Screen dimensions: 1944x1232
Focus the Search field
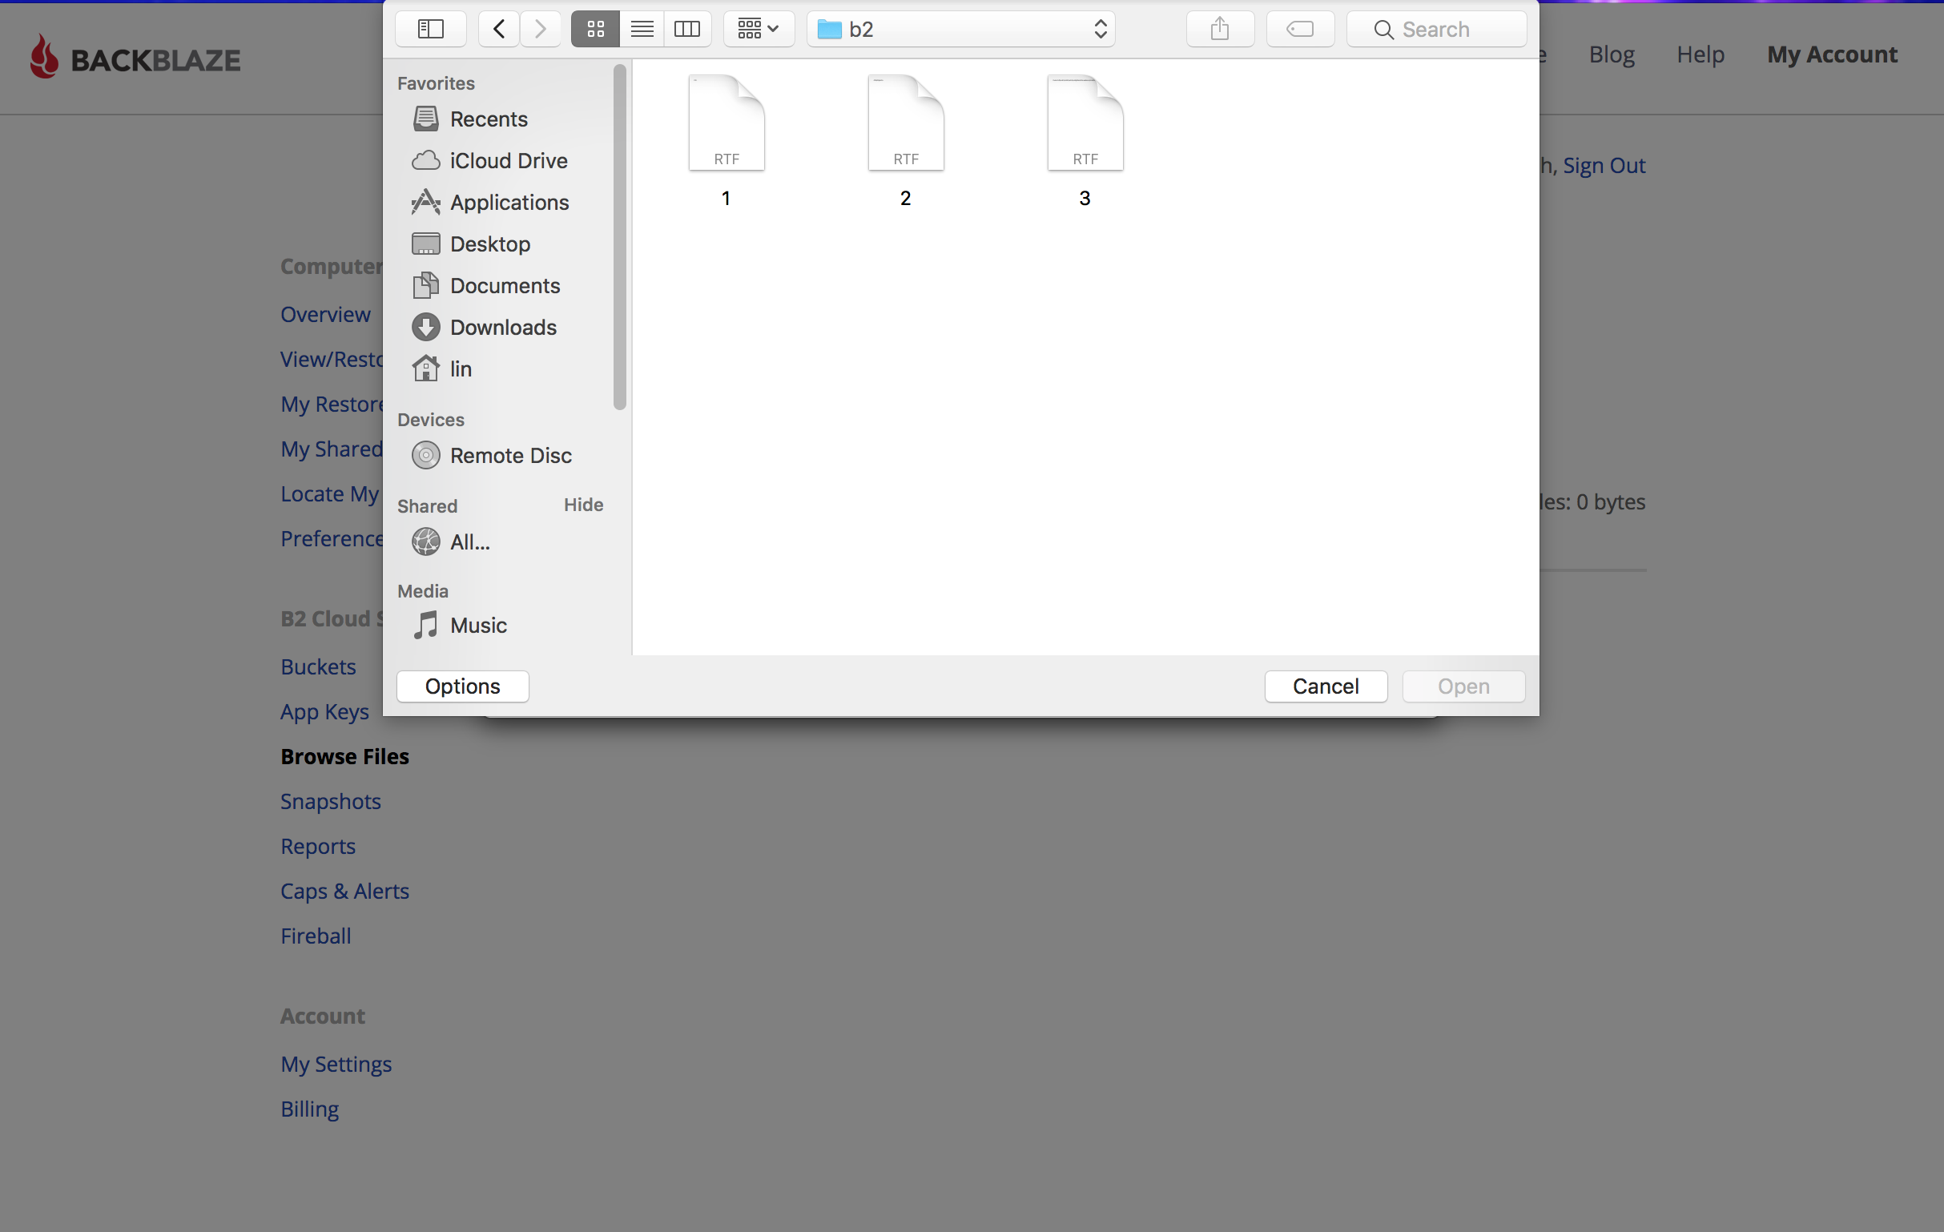(1436, 29)
